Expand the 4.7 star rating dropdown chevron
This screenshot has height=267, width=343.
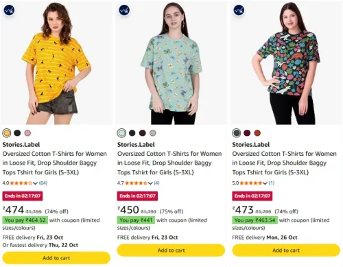pos(150,183)
